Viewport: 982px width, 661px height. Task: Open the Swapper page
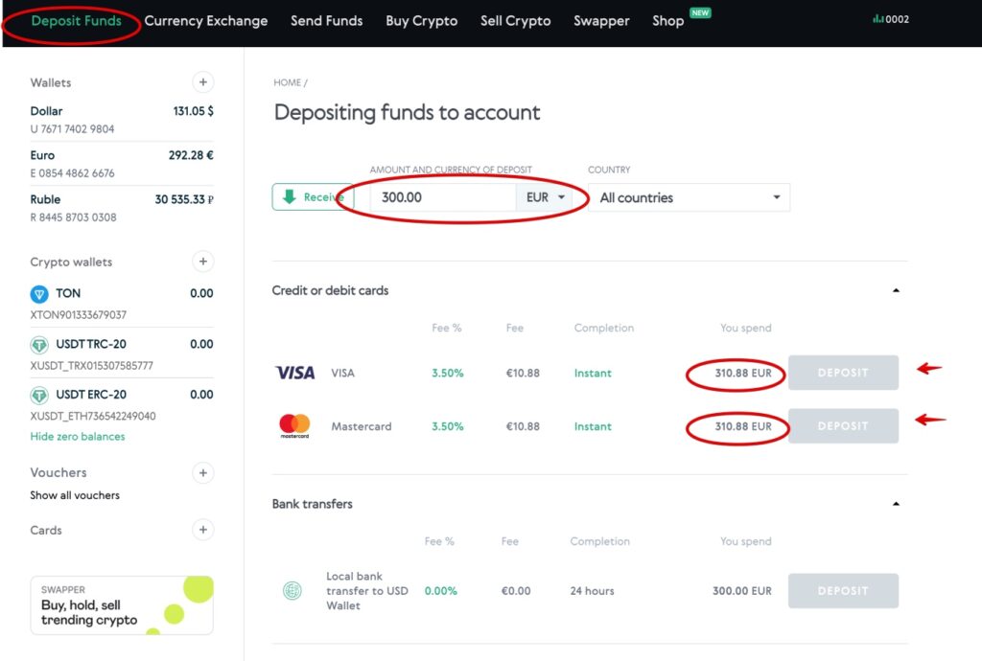(601, 20)
